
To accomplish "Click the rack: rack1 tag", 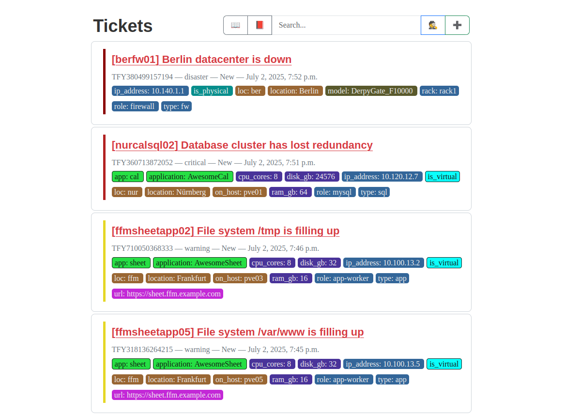I will (x=439, y=91).
